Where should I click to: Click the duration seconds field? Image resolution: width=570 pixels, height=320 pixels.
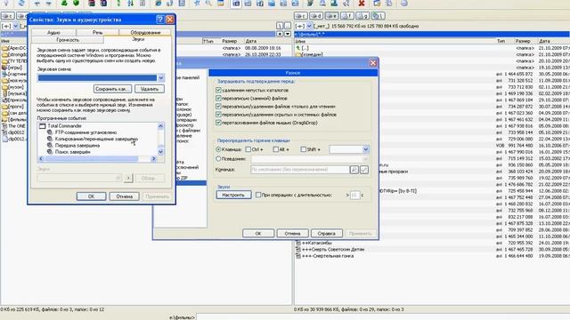(x=354, y=195)
